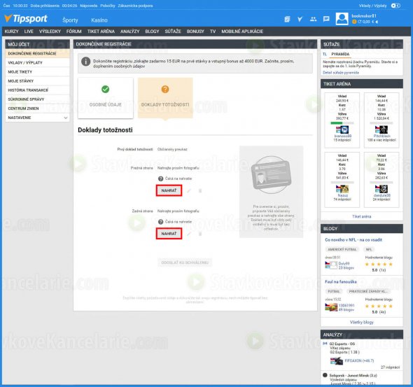This screenshot has width=413, height=387.
Task: Open blog Co nového v NFL
Action: tap(353, 240)
